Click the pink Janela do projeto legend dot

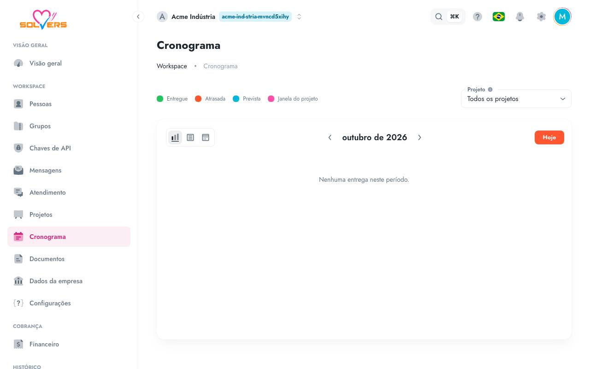tap(271, 99)
